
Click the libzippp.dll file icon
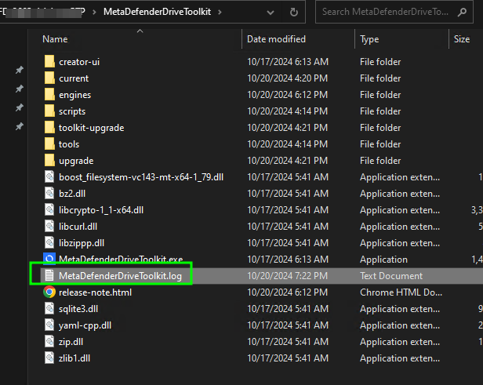tap(49, 243)
